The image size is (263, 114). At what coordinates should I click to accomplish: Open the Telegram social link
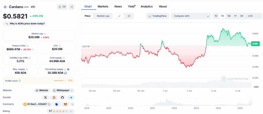[x=71, y=97]
